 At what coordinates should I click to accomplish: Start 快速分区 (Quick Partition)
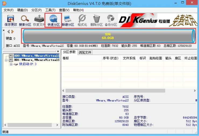[54, 20]
